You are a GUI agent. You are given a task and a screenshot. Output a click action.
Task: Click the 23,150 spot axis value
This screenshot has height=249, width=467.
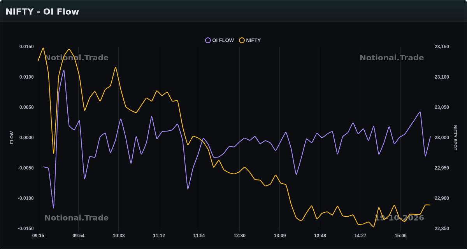click(442, 47)
